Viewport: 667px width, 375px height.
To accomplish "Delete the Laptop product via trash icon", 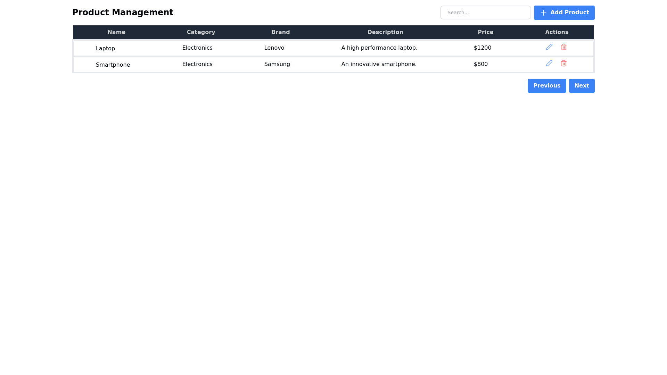I will pos(563,47).
